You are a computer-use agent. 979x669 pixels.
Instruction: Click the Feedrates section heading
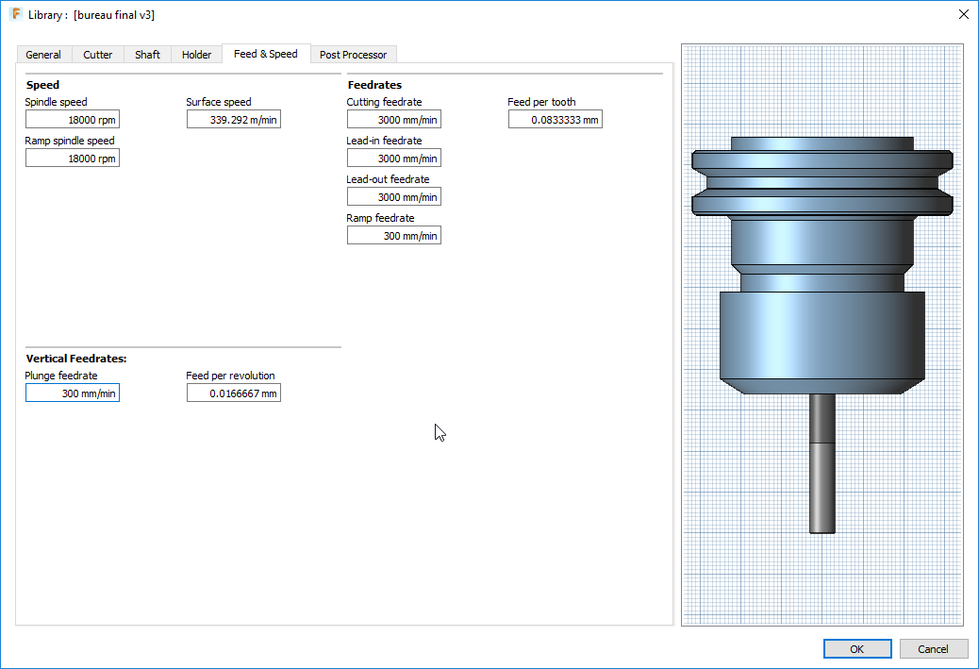[374, 85]
